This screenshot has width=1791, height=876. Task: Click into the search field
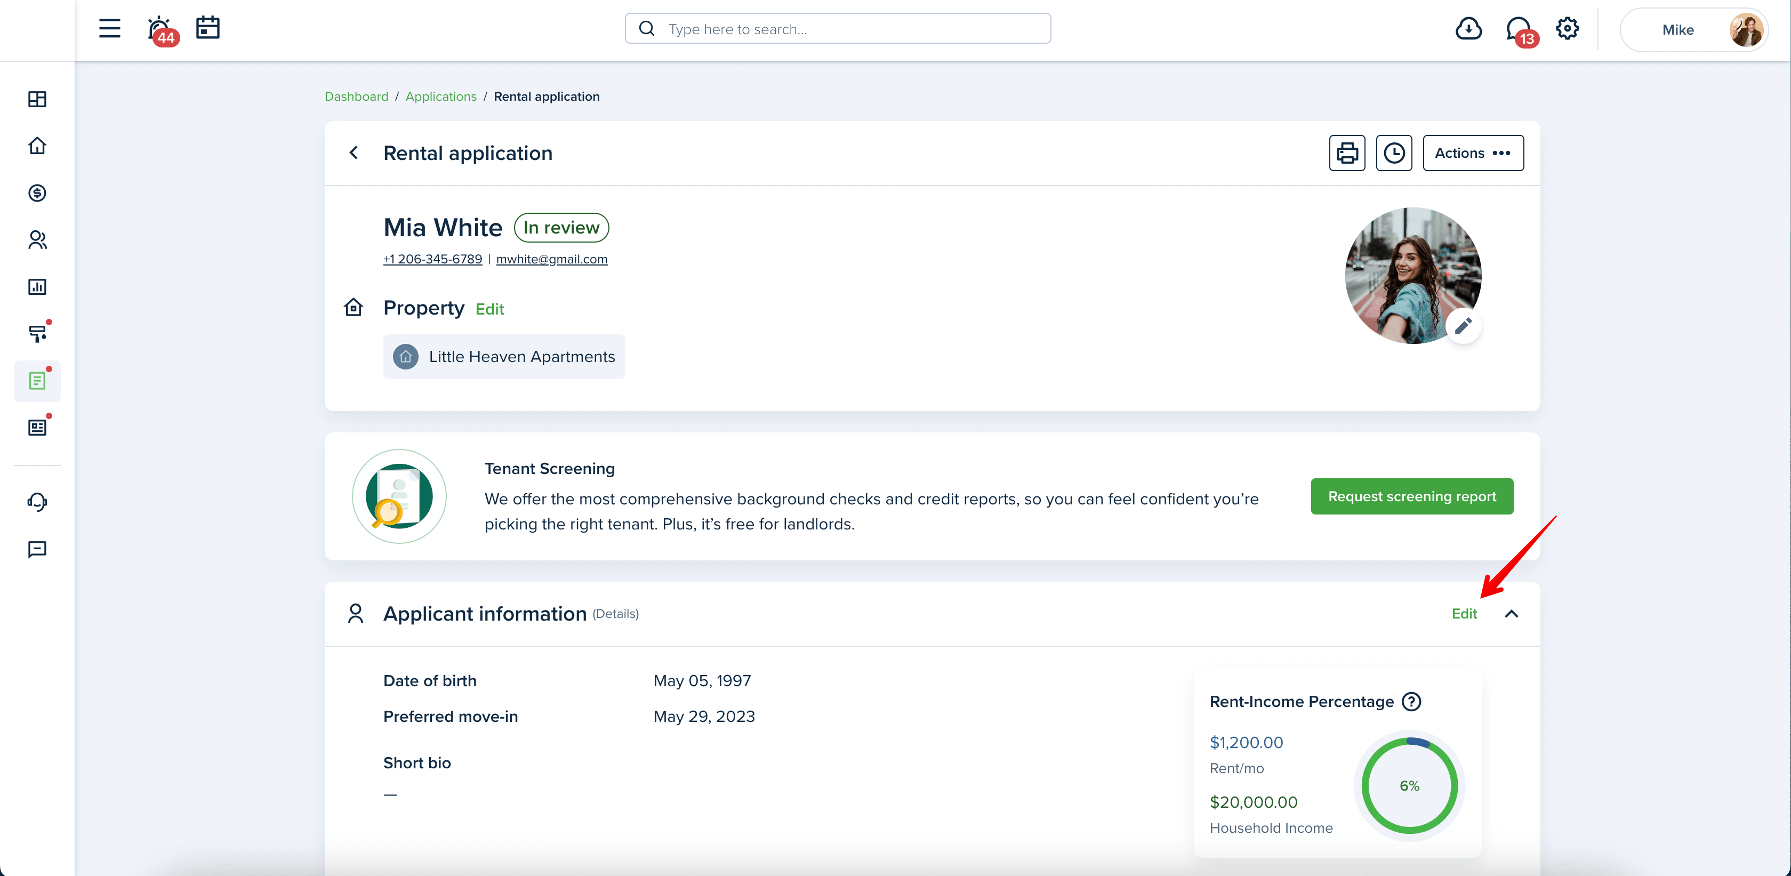tap(838, 28)
